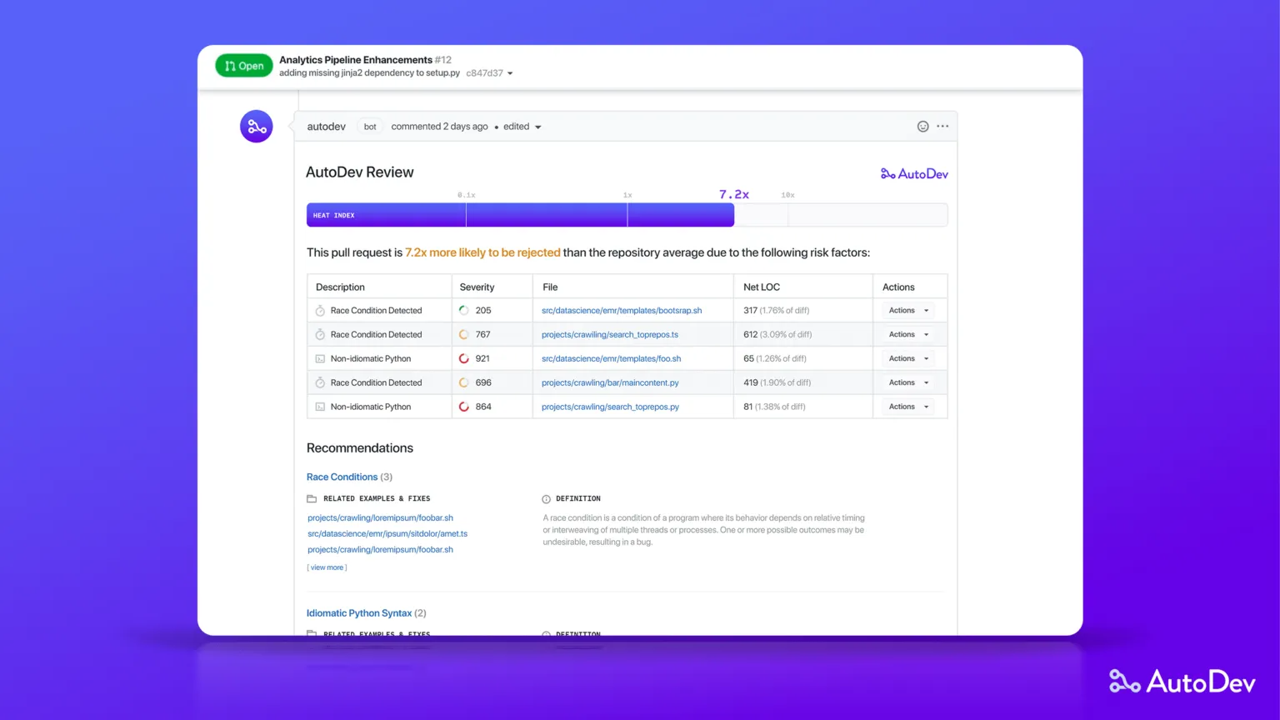Click the folder icon beside Related Examples & Fixes

coord(312,498)
